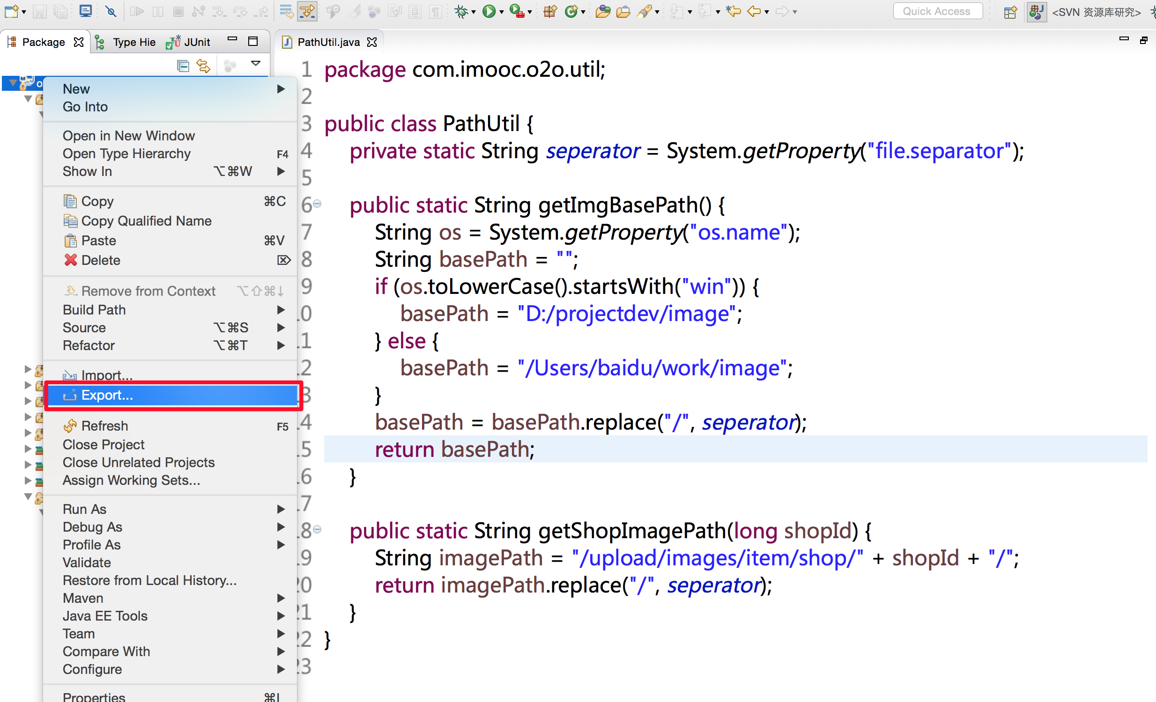The height and width of the screenshot is (702, 1156).
Task: Expand the Build Path submenu arrow
Action: point(281,310)
